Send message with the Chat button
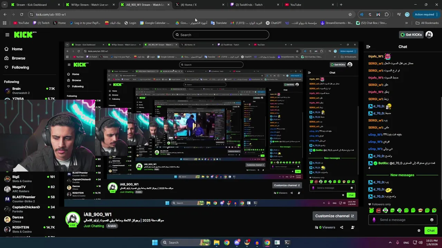This screenshot has height=248, width=442. coord(431,231)
